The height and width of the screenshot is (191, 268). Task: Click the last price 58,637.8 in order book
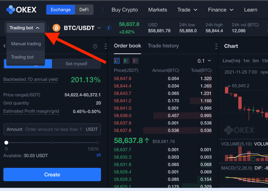click(128, 141)
